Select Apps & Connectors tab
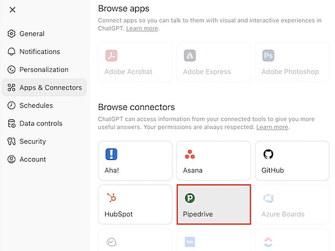 point(50,88)
